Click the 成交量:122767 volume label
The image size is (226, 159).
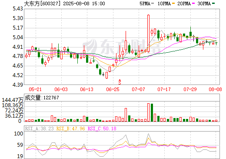click(42, 98)
